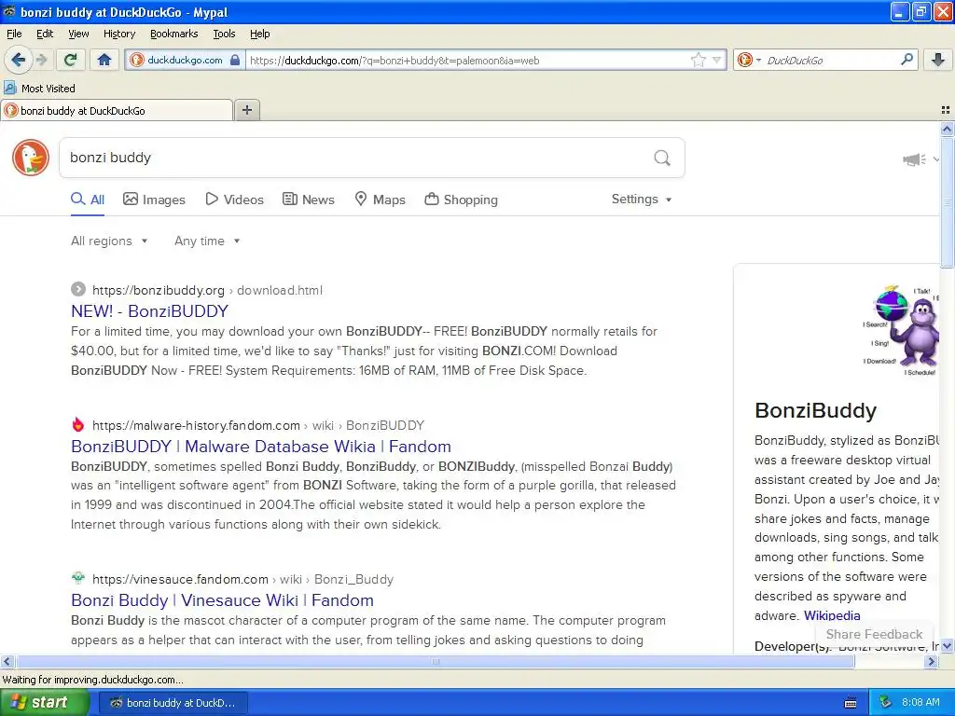Viewport: 955px width, 716px height.
Task: Bookmark this page with the star icon
Action: 698,60
